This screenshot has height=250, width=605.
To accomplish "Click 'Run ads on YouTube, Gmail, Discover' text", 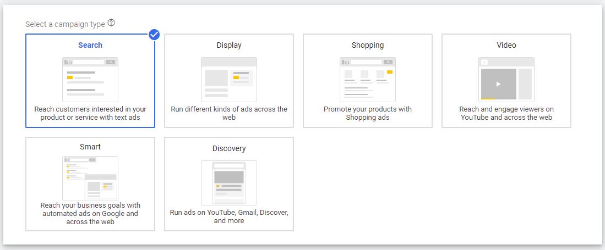I will [x=229, y=216].
